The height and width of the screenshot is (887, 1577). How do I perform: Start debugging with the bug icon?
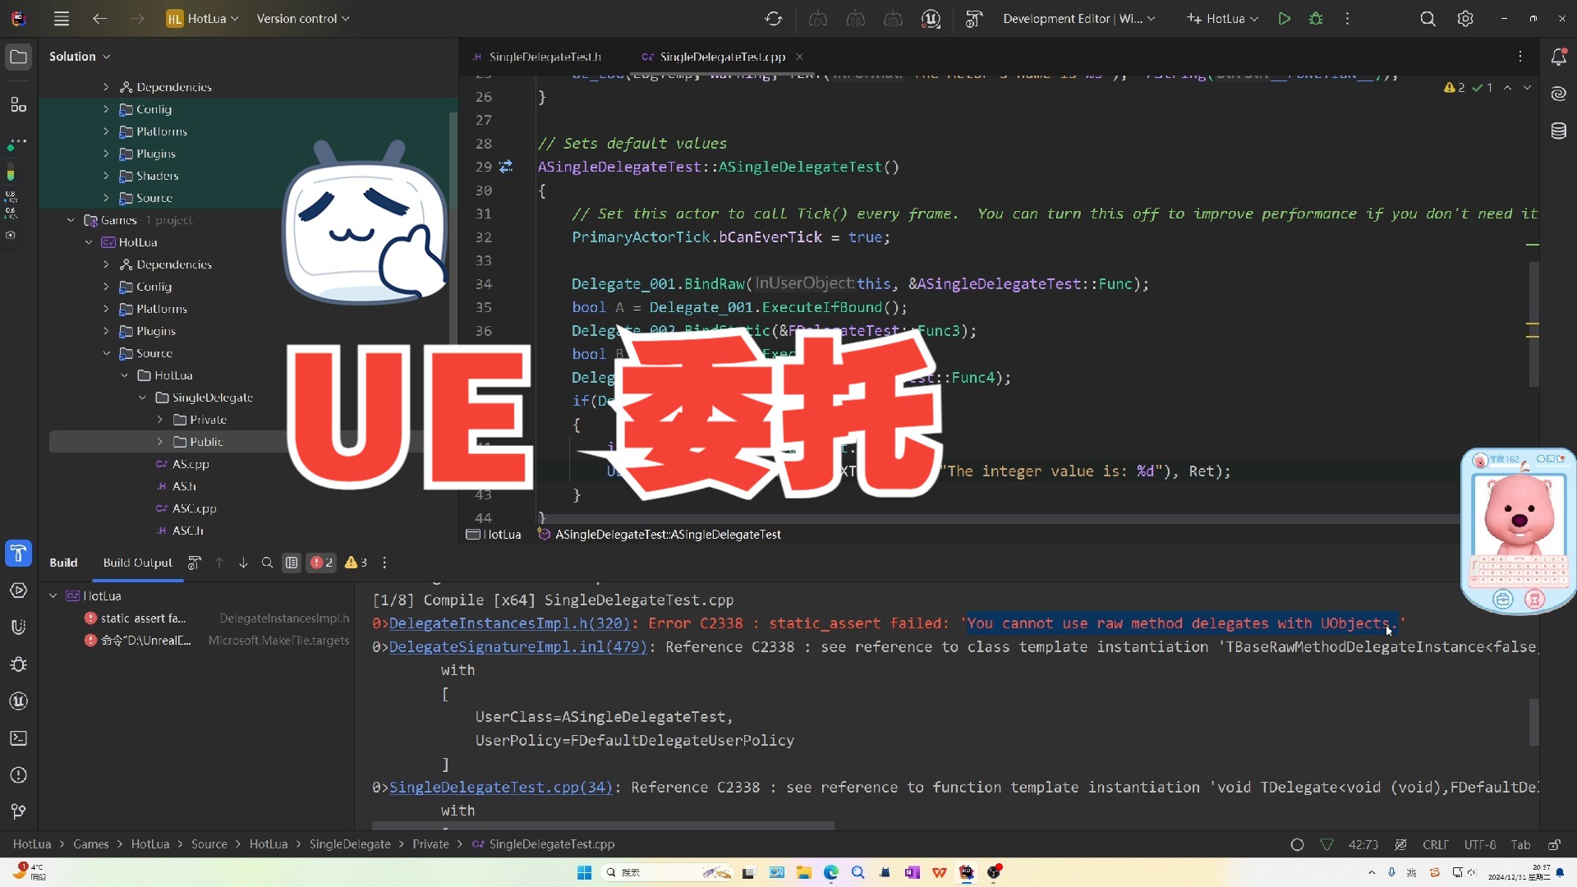click(x=1316, y=18)
